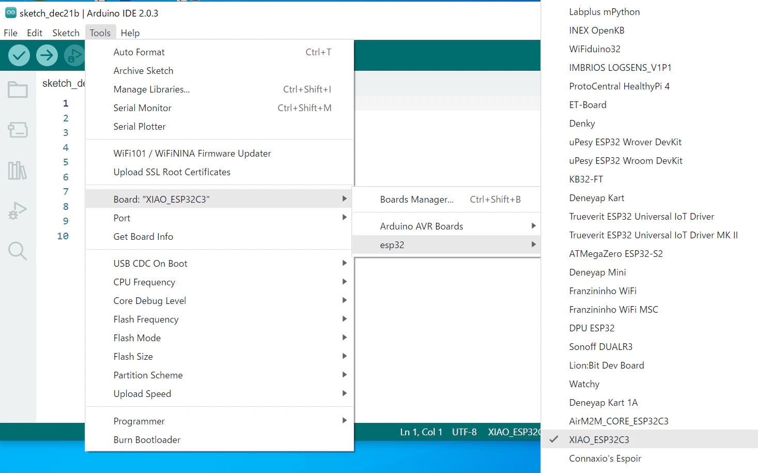Close the open Tools menu
The image size is (758, 473).
coord(100,33)
